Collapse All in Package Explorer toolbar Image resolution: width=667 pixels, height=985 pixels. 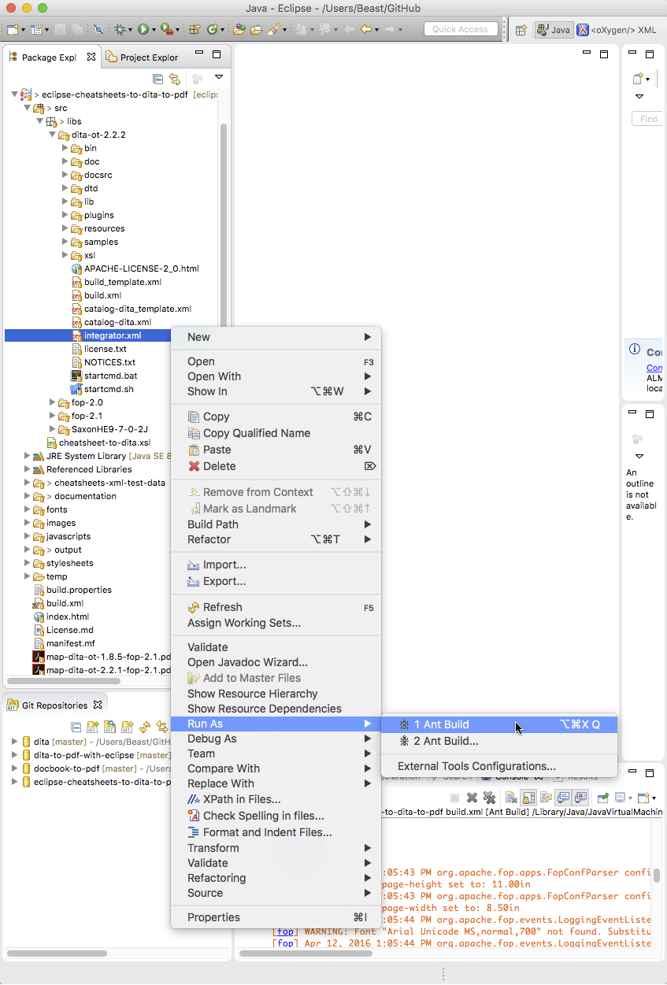point(157,79)
